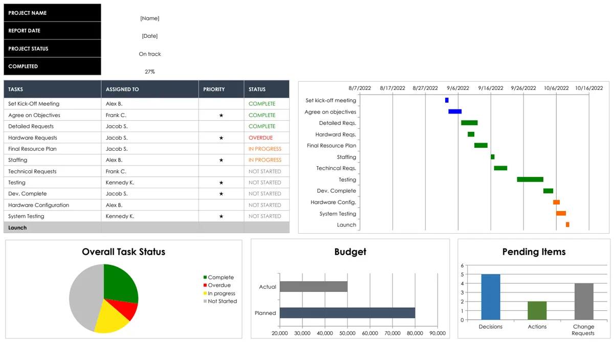Click the NOT STARTED status for Technical Requests
614x342 pixels.
pos(265,171)
